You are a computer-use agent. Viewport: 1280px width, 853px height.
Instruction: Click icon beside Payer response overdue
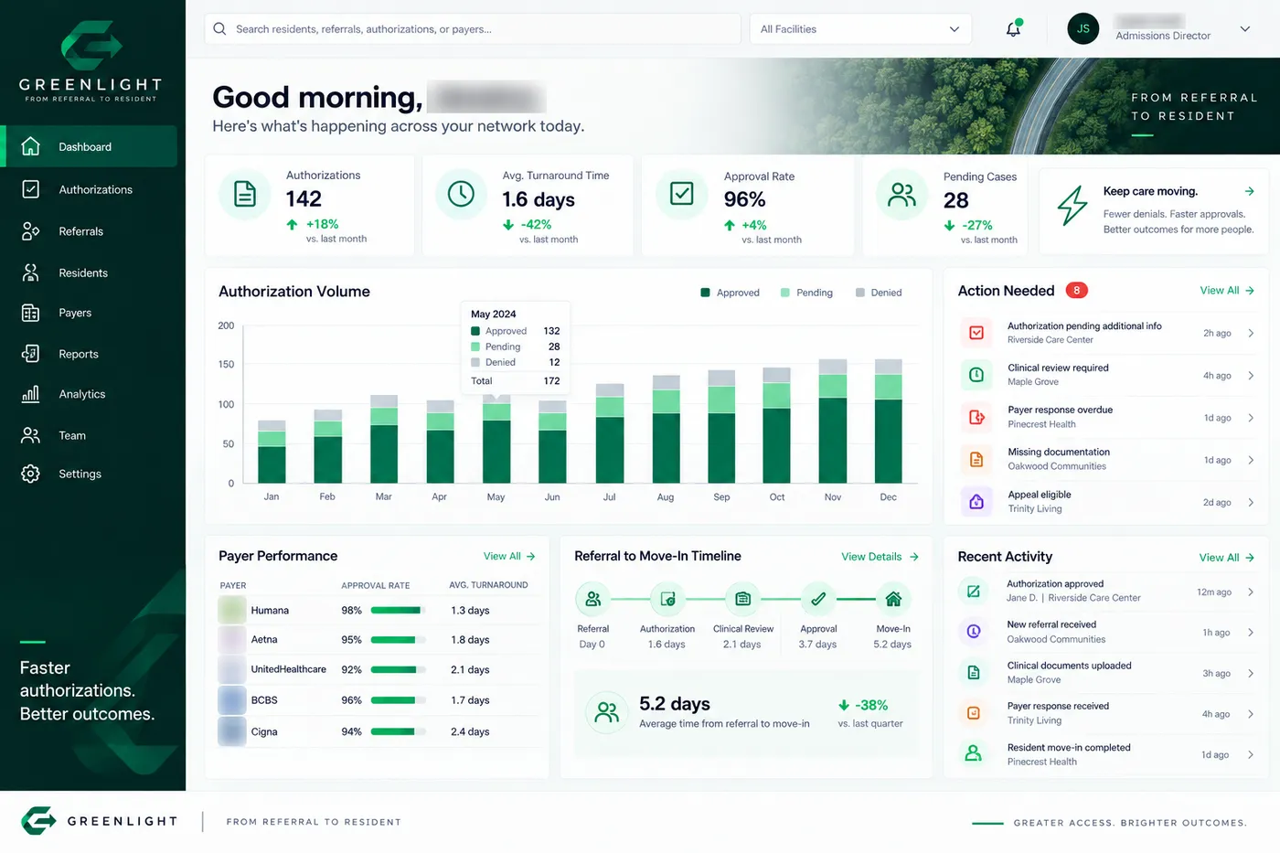(x=976, y=417)
